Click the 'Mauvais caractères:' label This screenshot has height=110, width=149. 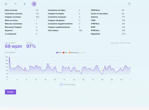pos(14,24)
